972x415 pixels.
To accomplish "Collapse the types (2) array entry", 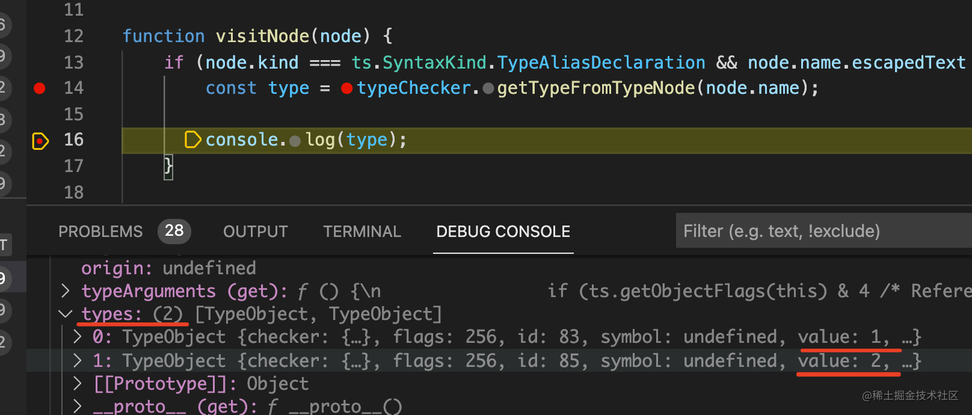I will 65,314.
